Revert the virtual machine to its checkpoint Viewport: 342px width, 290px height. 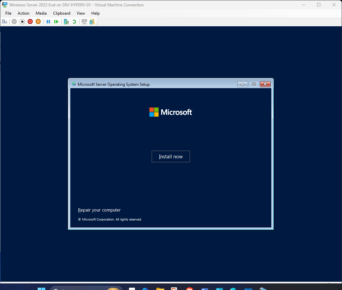(x=74, y=21)
